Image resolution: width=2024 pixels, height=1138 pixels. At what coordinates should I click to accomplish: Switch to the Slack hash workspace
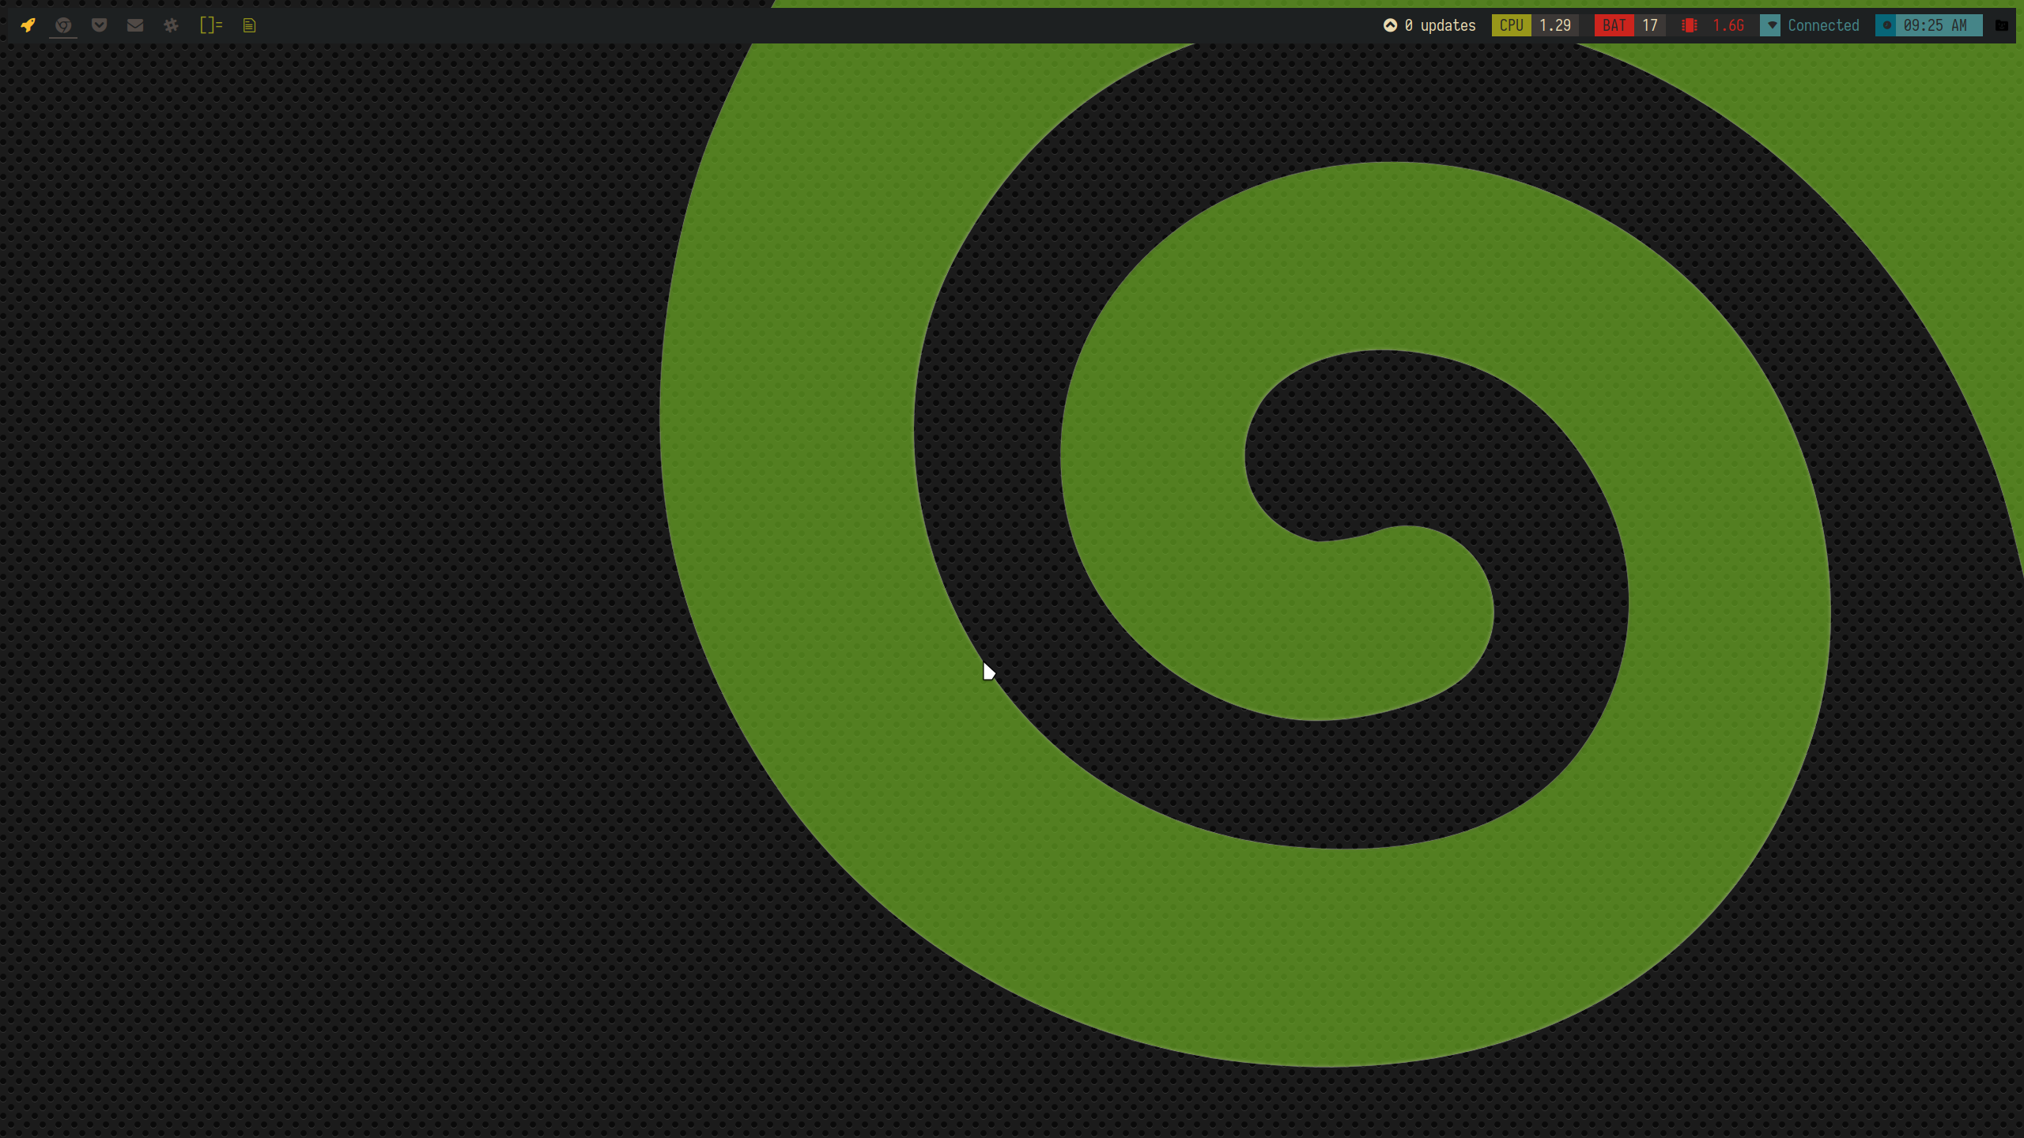pyautogui.click(x=171, y=25)
